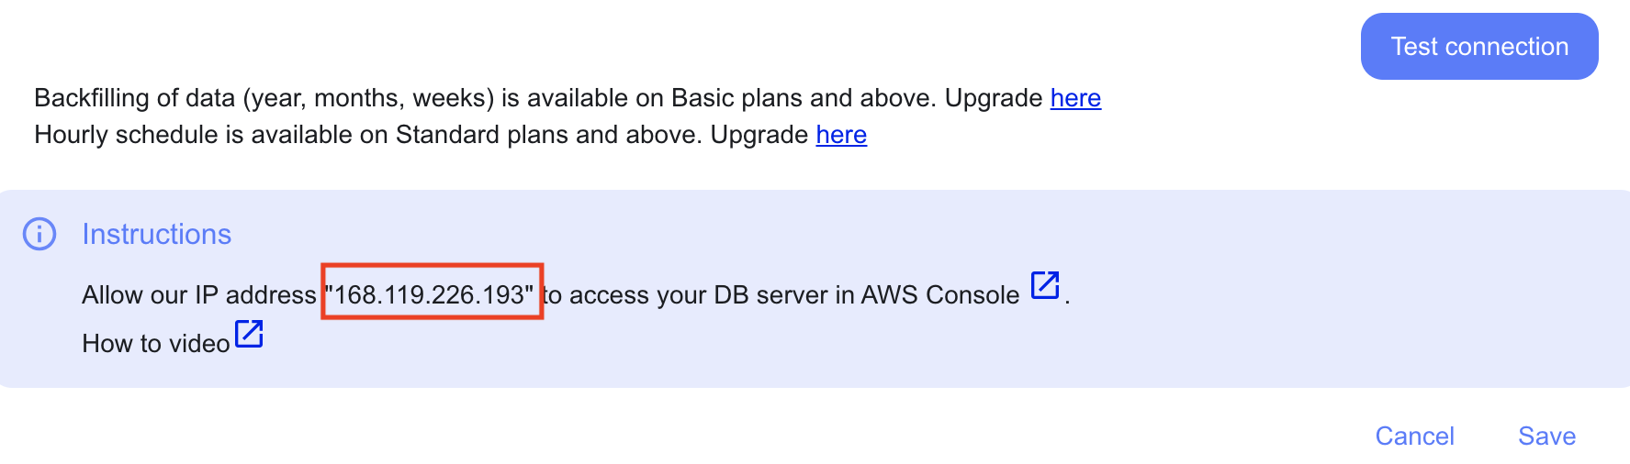
Task: Click the info circle icon beside Instructions
Action: pos(39,234)
